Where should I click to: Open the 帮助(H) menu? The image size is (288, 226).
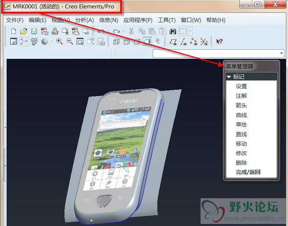pos(215,20)
